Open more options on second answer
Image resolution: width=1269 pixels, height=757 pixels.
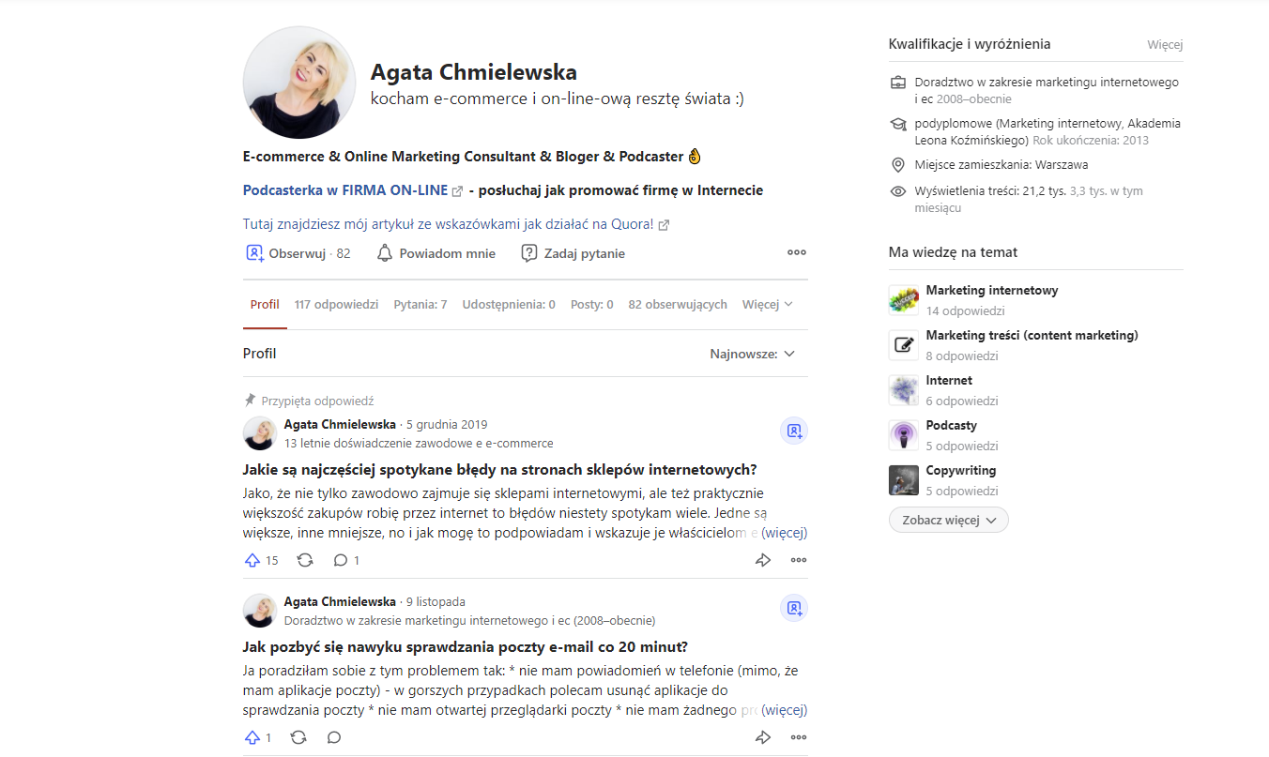[798, 737]
